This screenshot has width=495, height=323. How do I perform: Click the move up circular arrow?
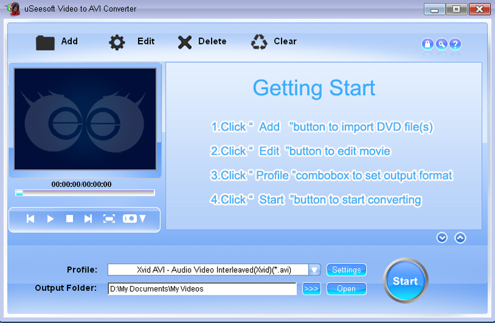click(460, 238)
